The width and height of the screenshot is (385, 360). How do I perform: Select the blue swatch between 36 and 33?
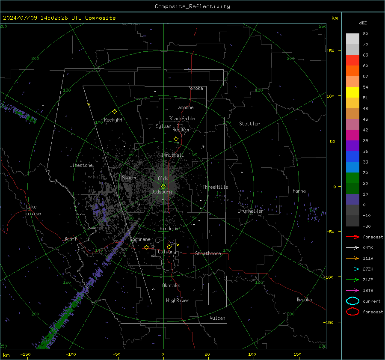point(352,157)
